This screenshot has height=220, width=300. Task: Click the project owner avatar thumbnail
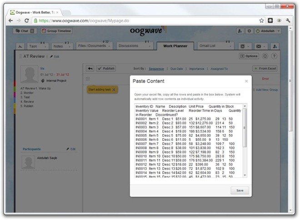(29, 74)
